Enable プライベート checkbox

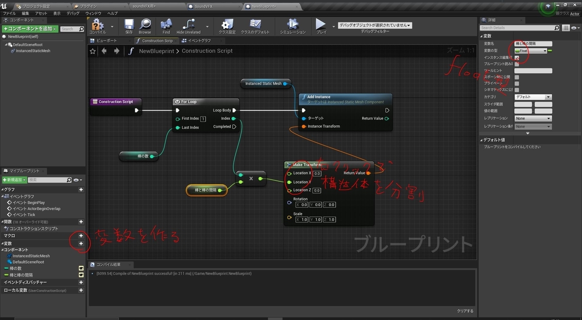click(x=517, y=83)
